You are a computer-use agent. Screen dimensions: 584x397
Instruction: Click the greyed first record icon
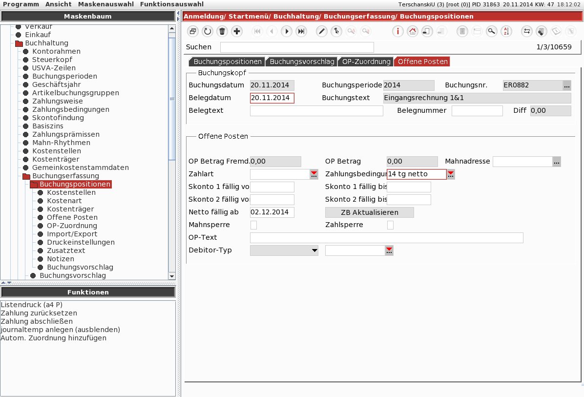coord(257,31)
